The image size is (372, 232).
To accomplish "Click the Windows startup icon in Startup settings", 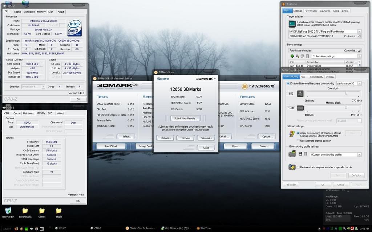I will tap(292, 134).
